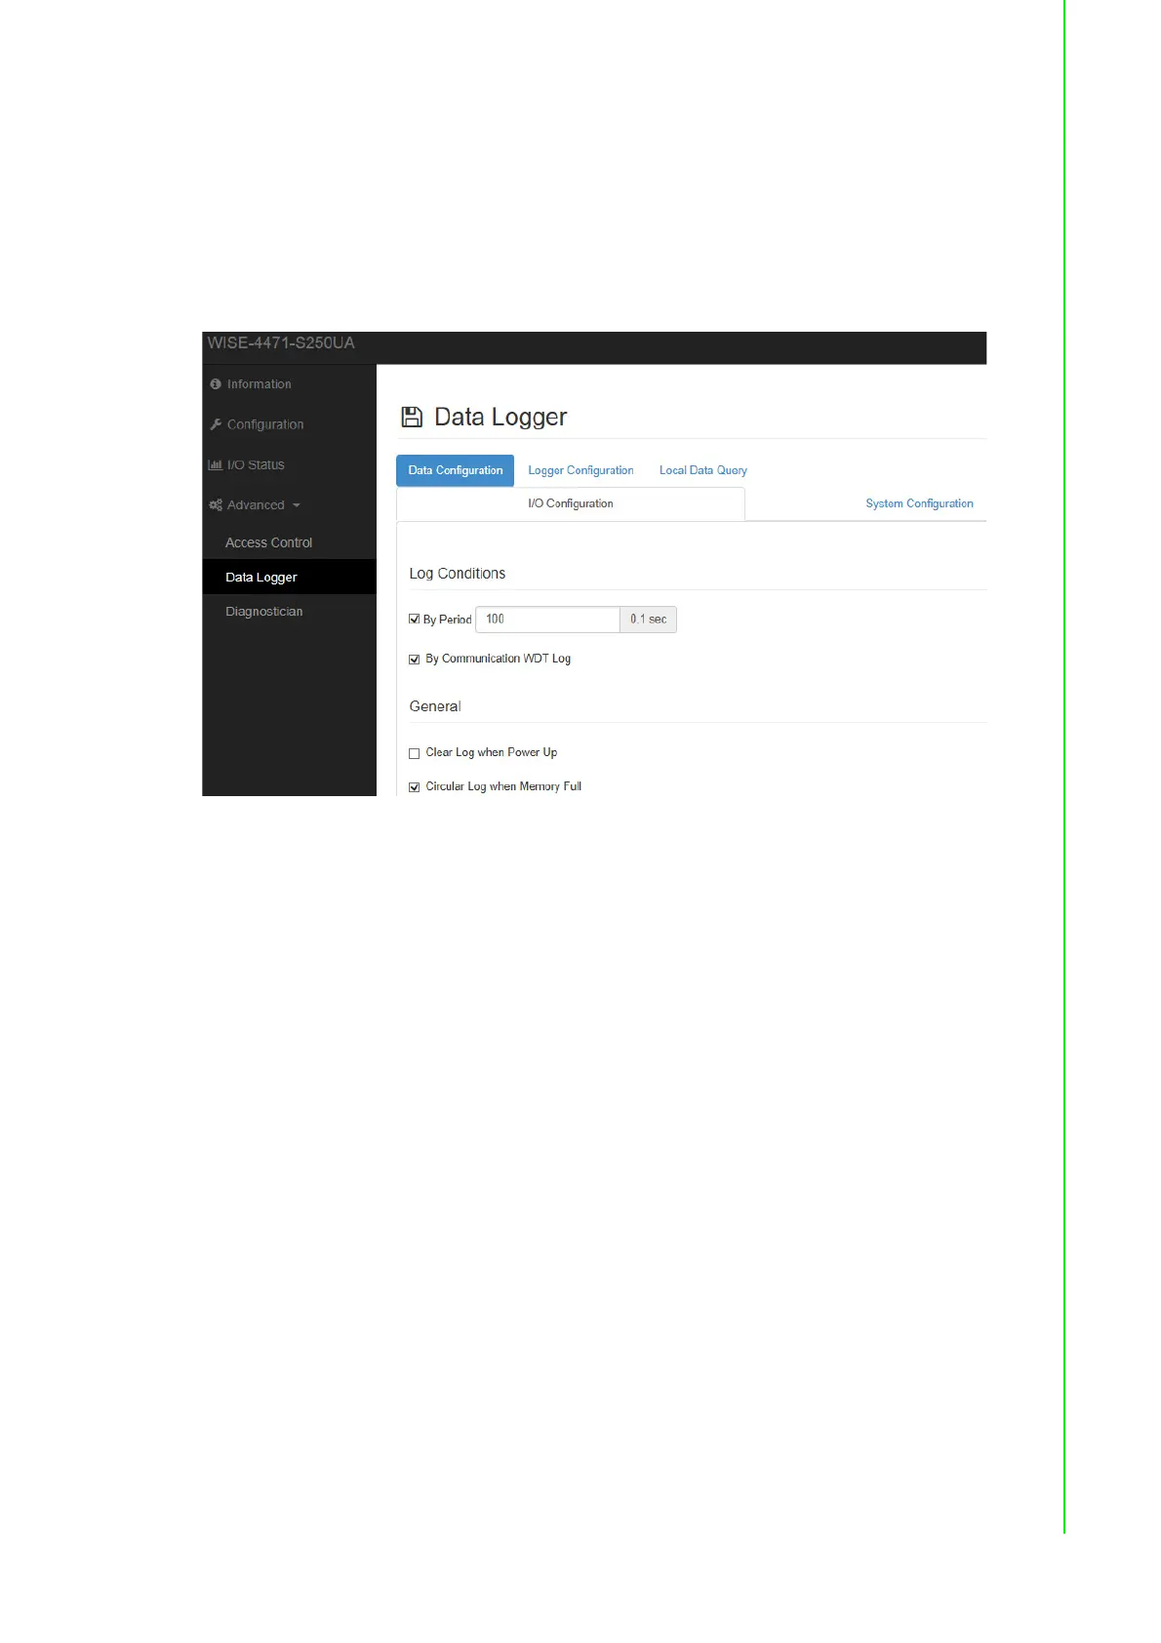
Task: Select the I/O Configuration sub-tab
Action: 570,503
